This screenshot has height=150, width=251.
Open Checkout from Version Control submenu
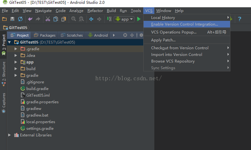pos(187,48)
